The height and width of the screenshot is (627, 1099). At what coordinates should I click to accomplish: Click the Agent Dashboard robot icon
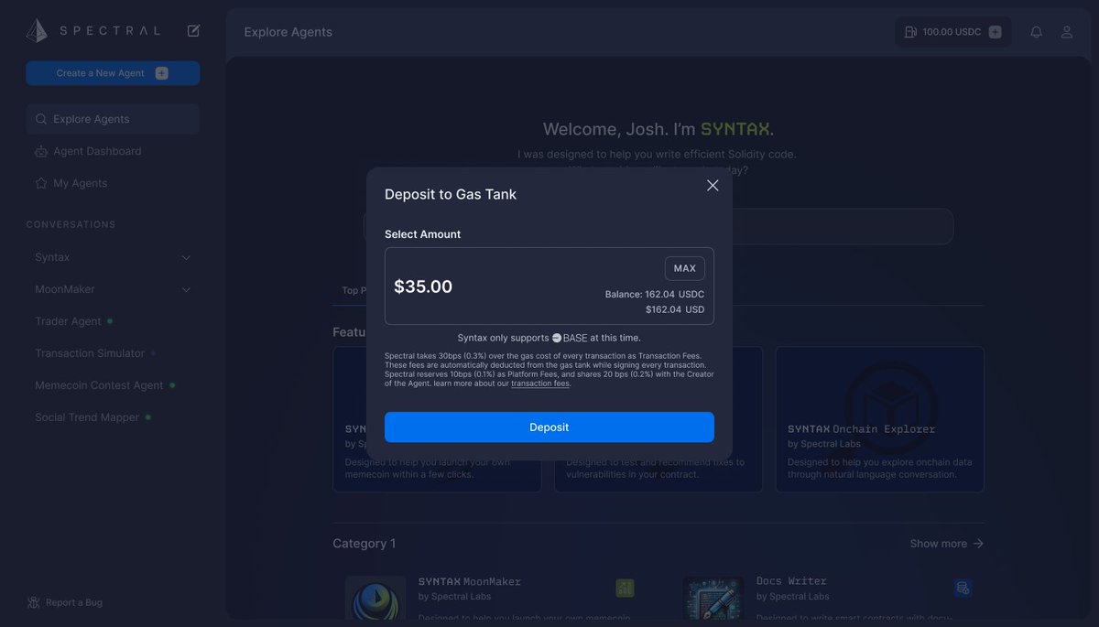click(41, 151)
